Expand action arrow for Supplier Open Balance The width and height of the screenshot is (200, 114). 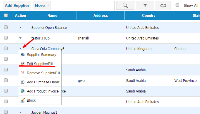click(20, 27)
